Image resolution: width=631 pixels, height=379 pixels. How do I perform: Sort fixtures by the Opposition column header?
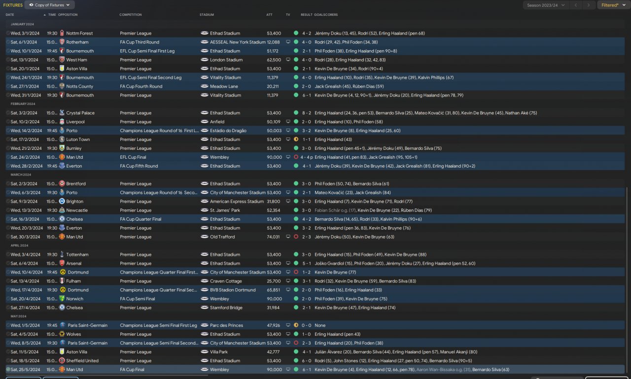(x=68, y=15)
